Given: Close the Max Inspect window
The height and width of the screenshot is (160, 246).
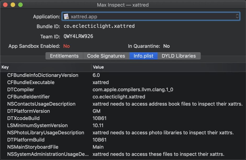Looking at the screenshot, I should click(x=5, y=5).
